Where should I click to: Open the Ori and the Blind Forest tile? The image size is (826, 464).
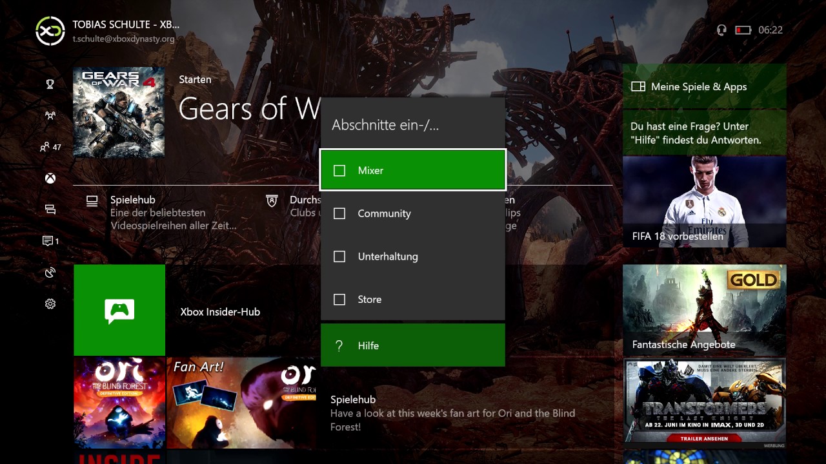click(x=119, y=403)
